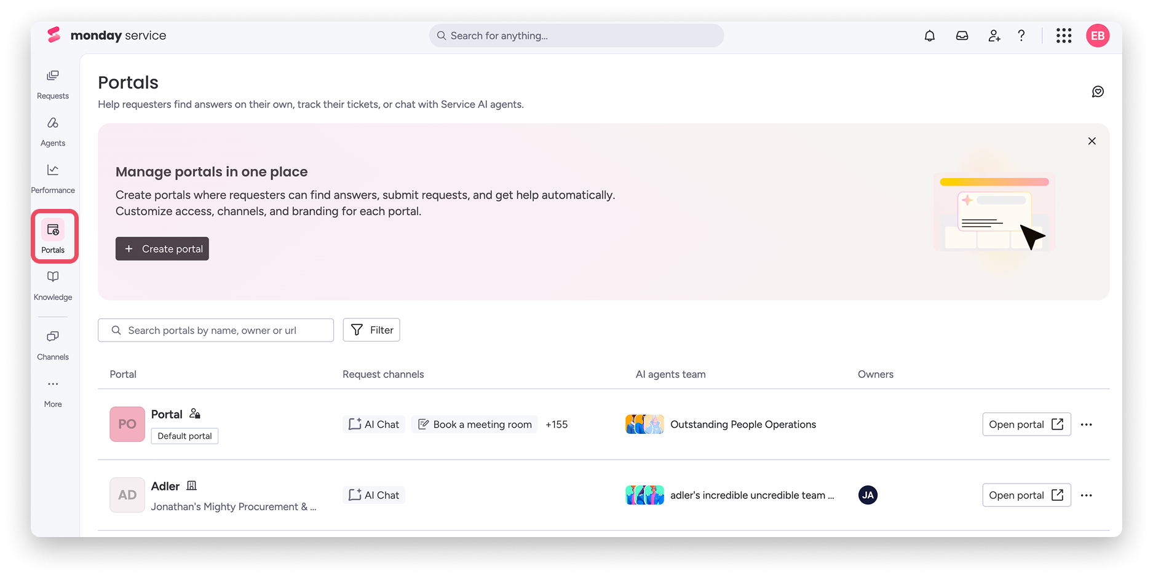Focus the global Search for anything field

pyautogui.click(x=576, y=36)
